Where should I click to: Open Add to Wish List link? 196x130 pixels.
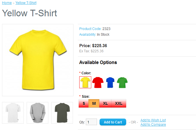153,120
